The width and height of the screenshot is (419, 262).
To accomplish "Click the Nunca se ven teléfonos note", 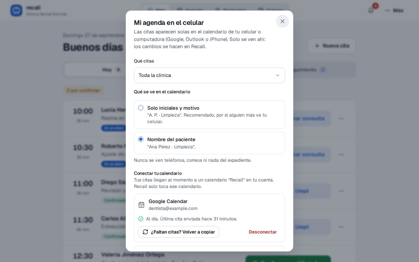I will [192, 160].
